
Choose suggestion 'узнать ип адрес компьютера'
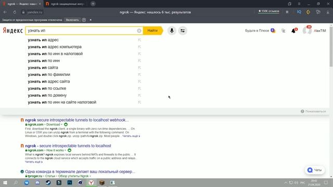point(55,47)
